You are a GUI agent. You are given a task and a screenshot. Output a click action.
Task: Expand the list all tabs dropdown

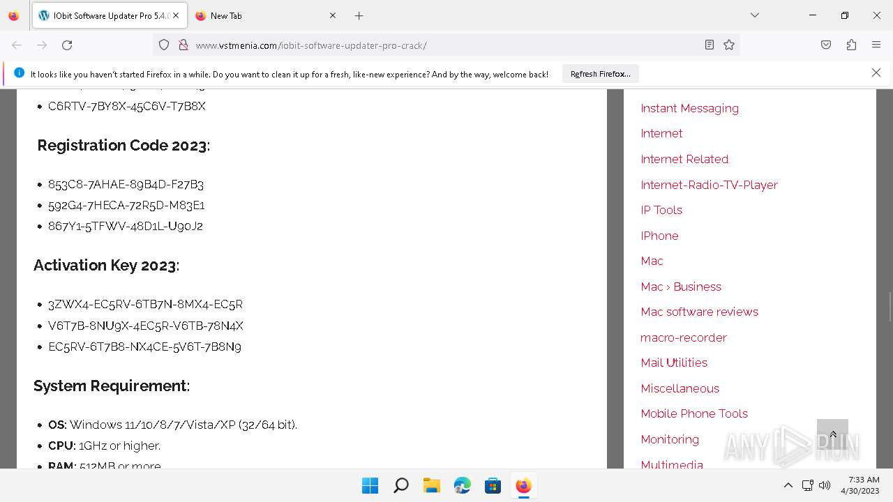755,15
